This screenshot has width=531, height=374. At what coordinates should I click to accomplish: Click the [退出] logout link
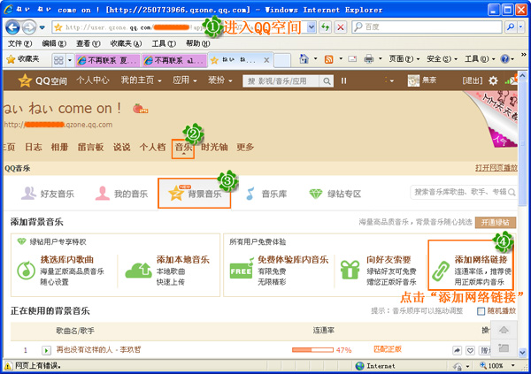pyautogui.click(x=472, y=80)
